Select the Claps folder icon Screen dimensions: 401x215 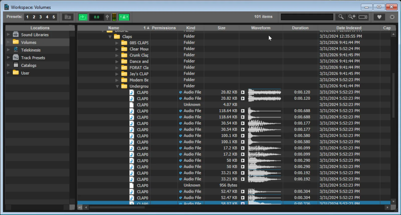[117, 37]
